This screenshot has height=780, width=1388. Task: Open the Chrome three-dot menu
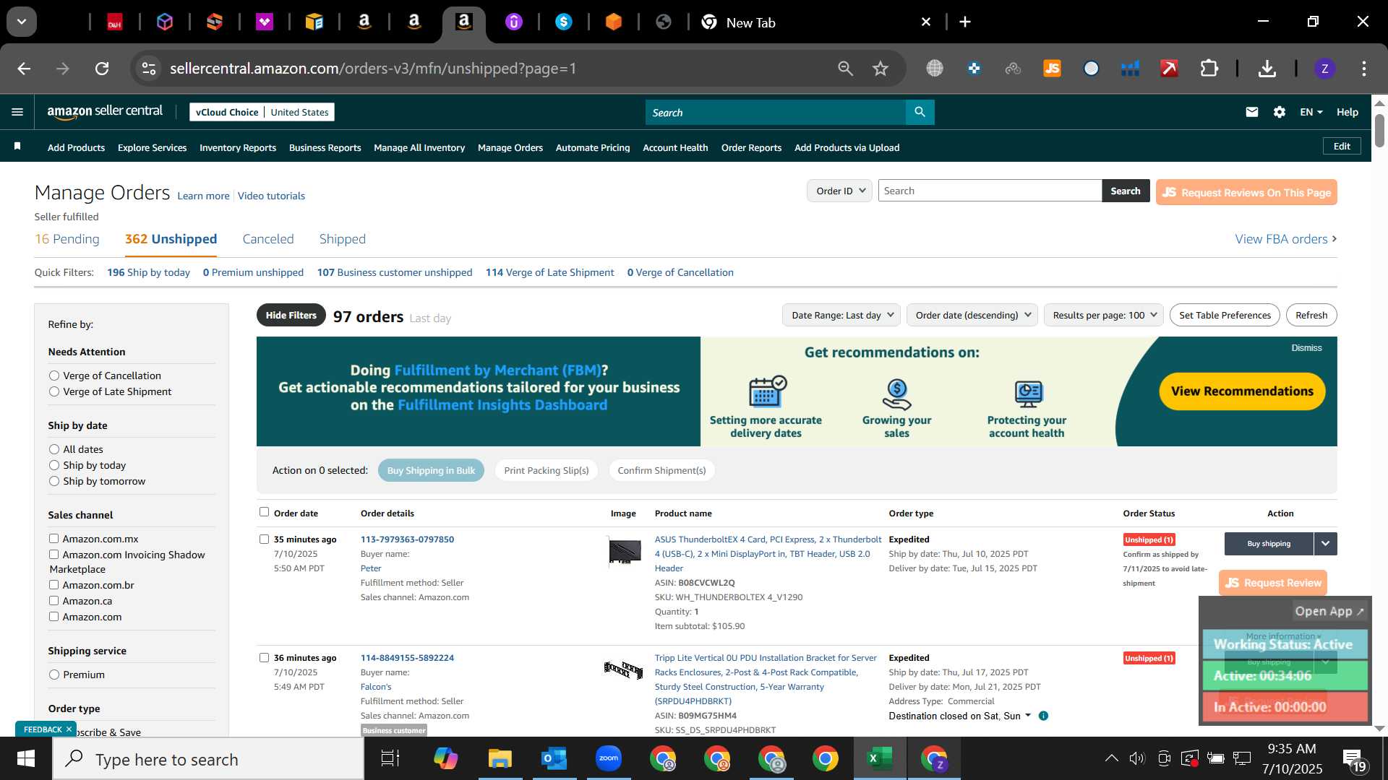tap(1364, 69)
